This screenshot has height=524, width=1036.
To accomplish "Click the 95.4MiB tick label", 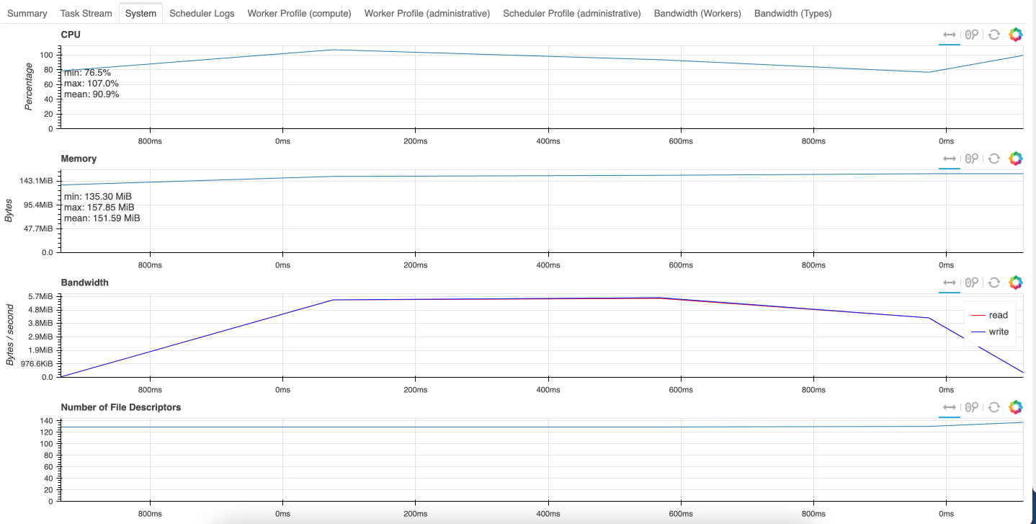I will [37, 205].
